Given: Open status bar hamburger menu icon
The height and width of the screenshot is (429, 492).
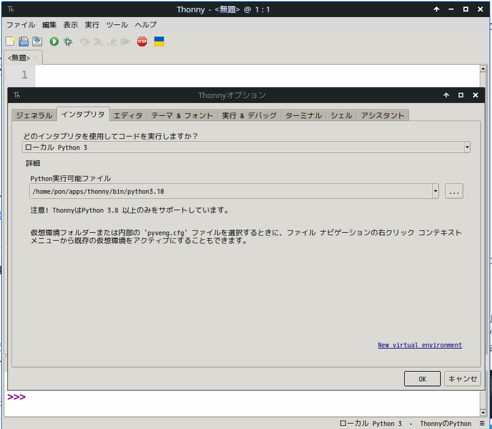Looking at the screenshot, I should [x=482, y=423].
